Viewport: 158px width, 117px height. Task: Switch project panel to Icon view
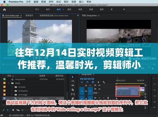point(13,110)
